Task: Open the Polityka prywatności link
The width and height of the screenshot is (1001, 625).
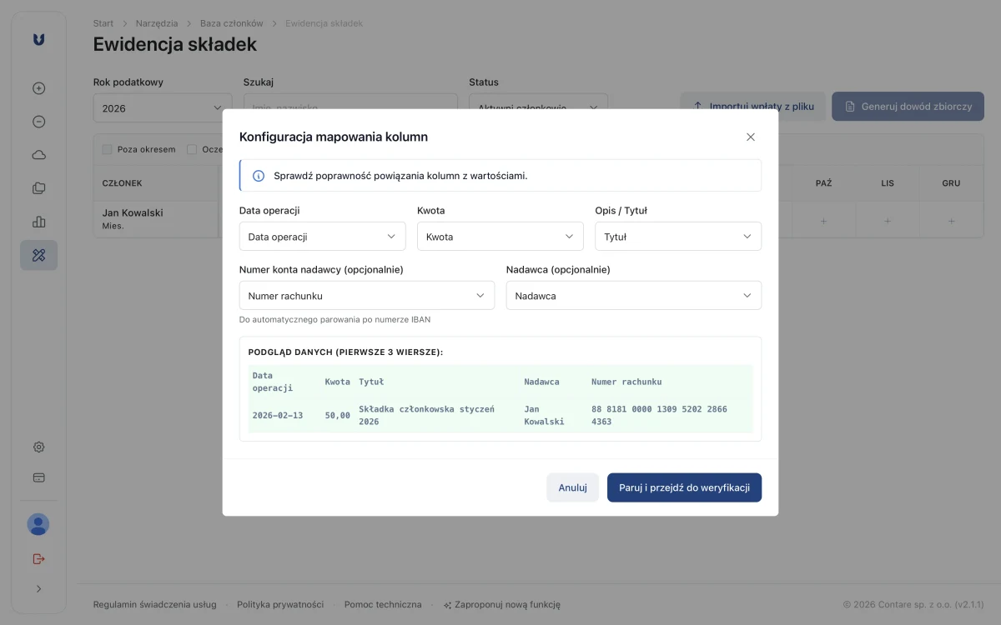Action: pyautogui.click(x=280, y=605)
